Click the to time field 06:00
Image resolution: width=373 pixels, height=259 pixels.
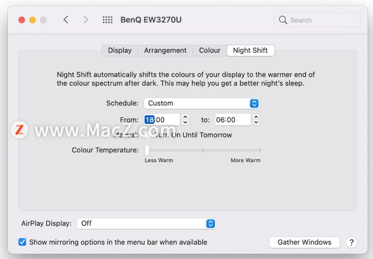(x=233, y=120)
